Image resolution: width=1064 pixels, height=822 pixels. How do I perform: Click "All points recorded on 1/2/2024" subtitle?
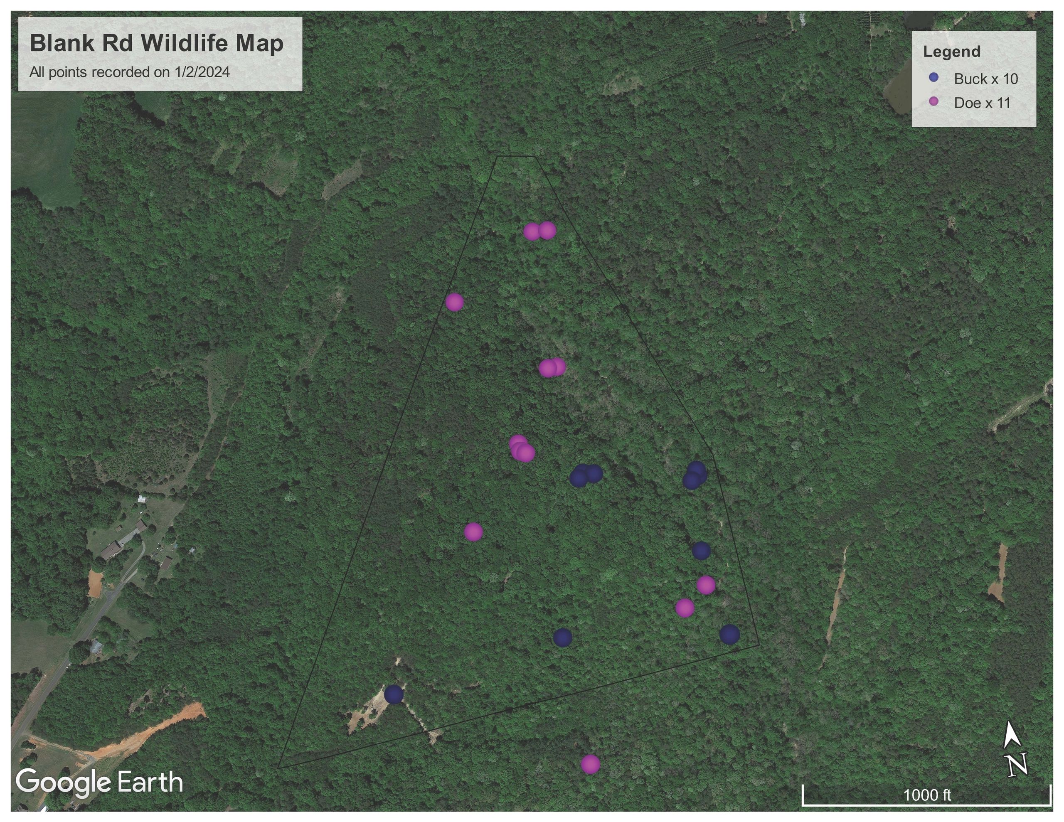coord(130,72)
